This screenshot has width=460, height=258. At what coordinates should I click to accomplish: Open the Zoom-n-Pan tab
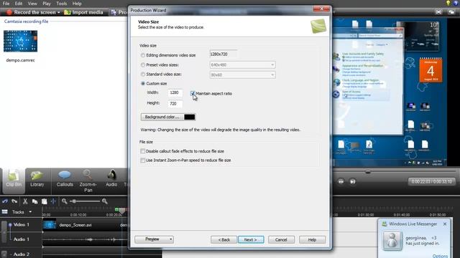pos(88,181)
